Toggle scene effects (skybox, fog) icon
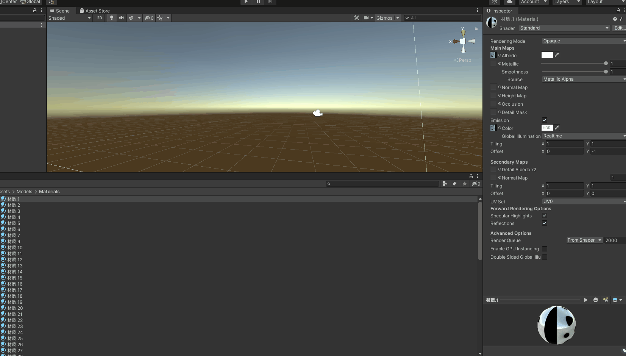This screenshot has height=356, width=626. click(x=131, y=18)
